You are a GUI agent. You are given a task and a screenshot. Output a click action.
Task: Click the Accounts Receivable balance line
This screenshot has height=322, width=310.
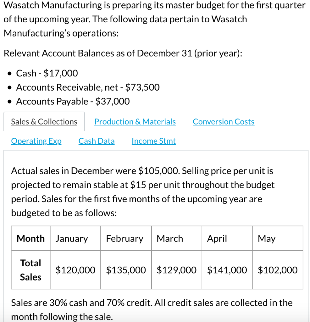click(88, 87)
